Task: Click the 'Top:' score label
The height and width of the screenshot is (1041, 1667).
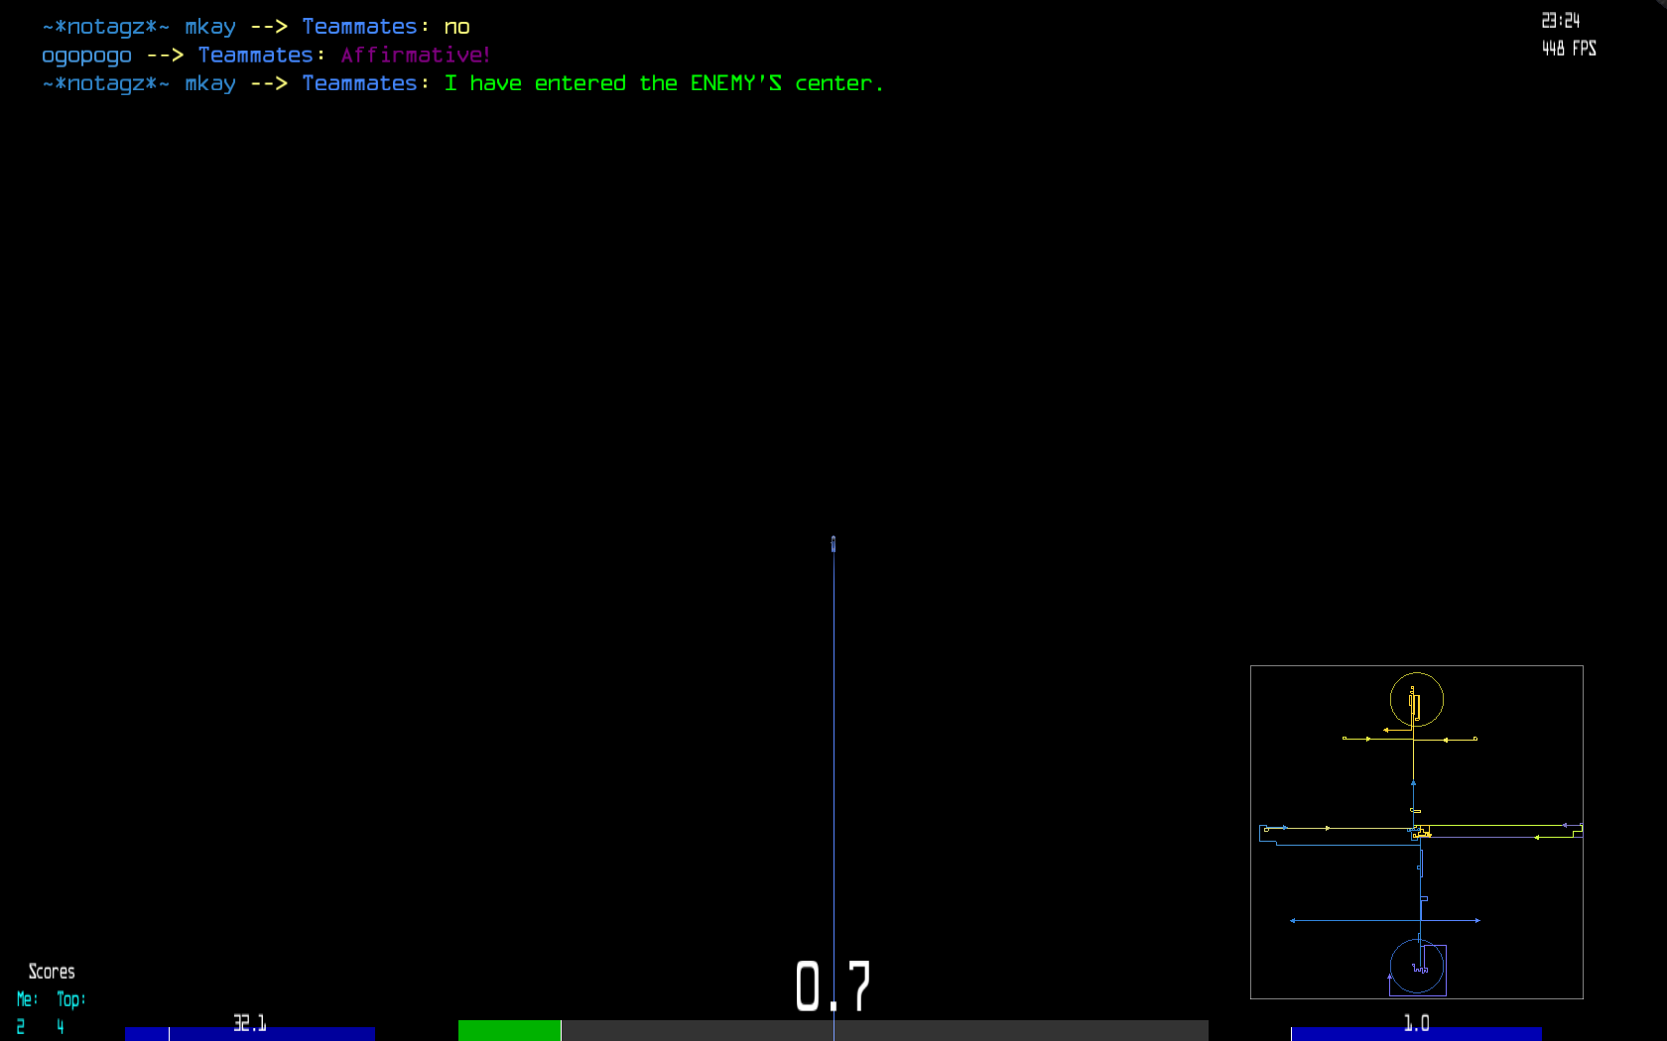Action: coord(70,999)
